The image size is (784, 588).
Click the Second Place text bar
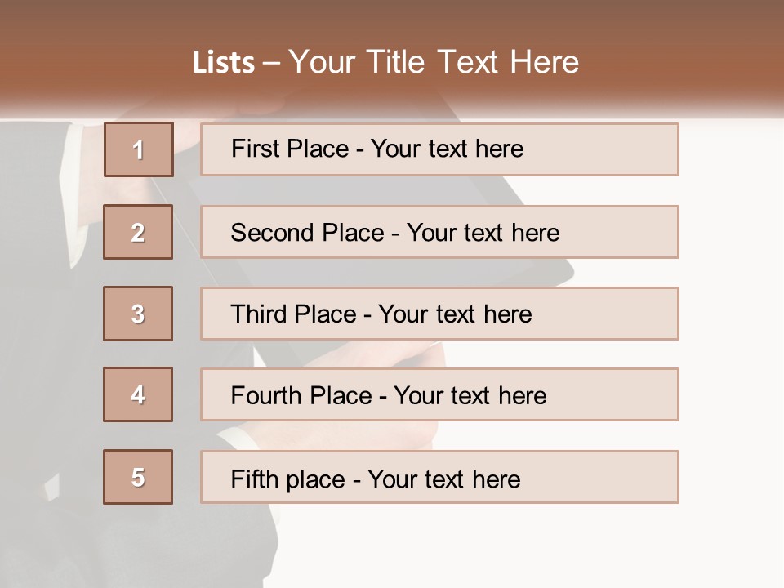(439, 232)
